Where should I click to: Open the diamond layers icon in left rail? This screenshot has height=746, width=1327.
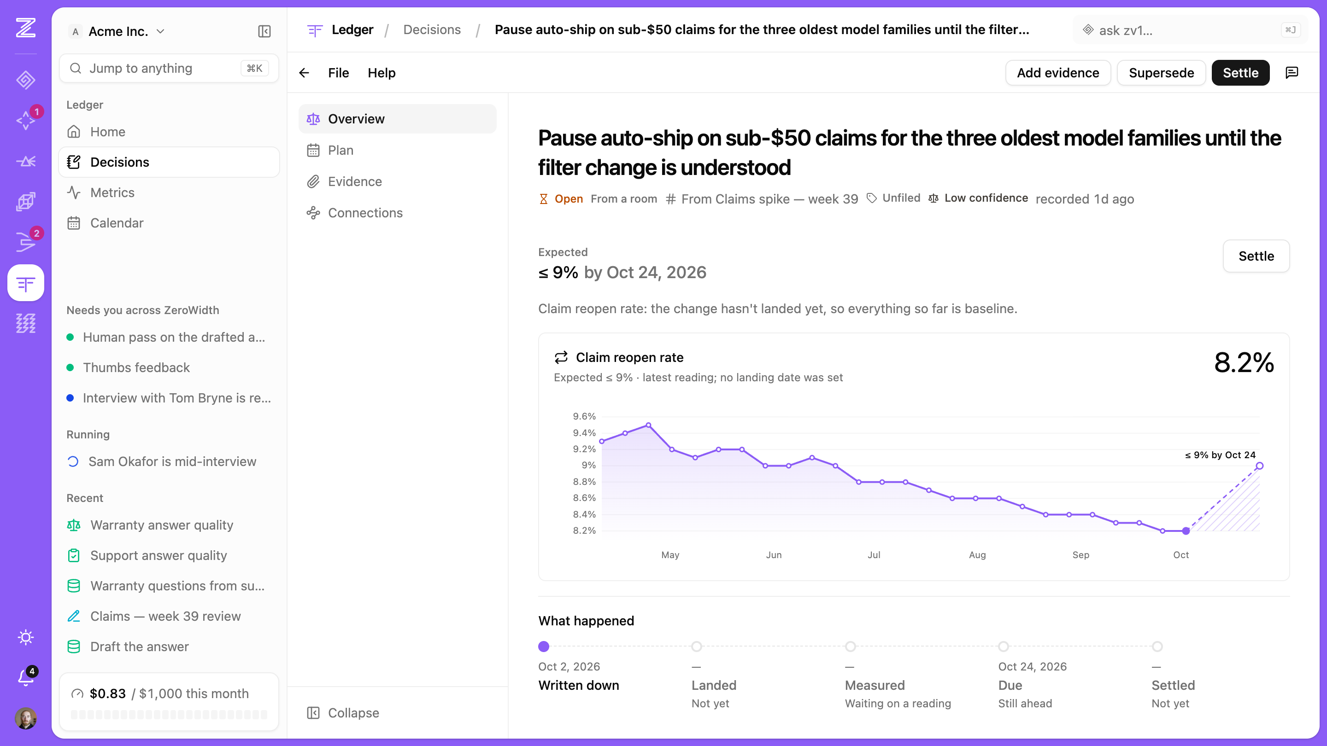point(25,80)
